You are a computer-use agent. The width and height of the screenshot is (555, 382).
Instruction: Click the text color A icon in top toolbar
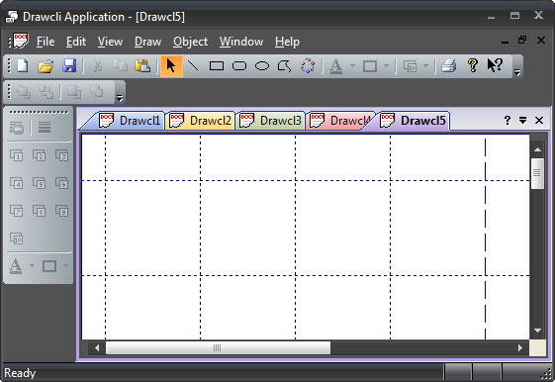point(336,66)
